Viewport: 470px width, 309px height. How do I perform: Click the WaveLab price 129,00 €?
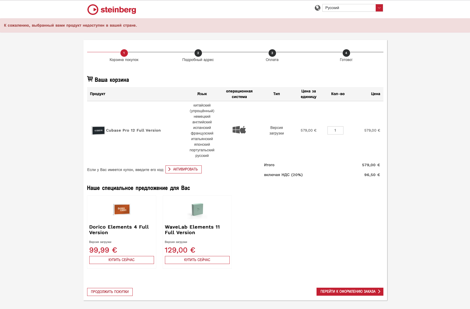click(180, 250)
